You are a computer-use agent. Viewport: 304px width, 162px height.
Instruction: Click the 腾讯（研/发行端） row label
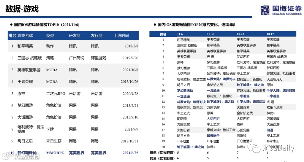tap(162, 153)
